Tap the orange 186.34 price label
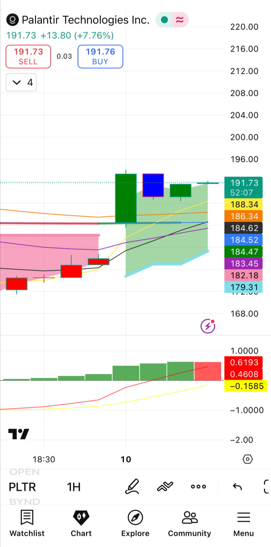Viewport: 271px width, 547px height. coord(244,216)
